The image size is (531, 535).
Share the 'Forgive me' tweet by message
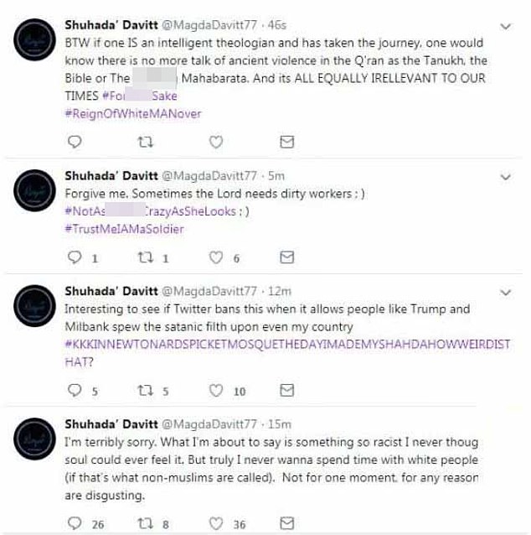(286, 257)
